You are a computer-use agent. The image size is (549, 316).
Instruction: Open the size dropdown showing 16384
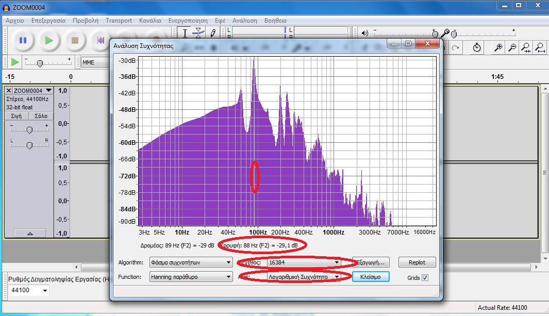[304, 262]
